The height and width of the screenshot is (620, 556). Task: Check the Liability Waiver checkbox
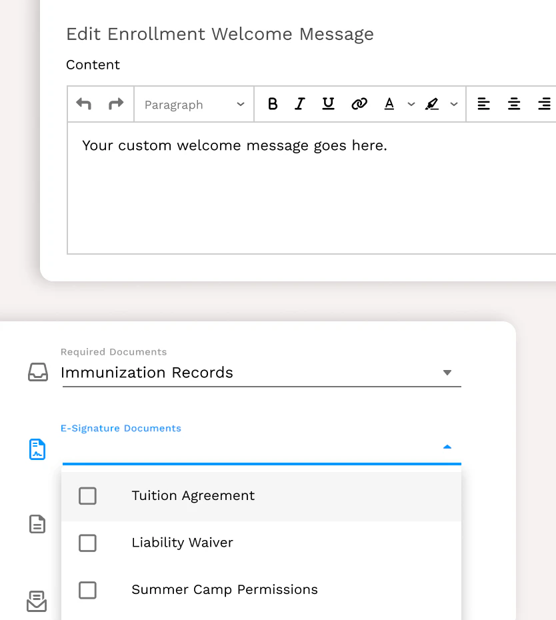(87, 543)
